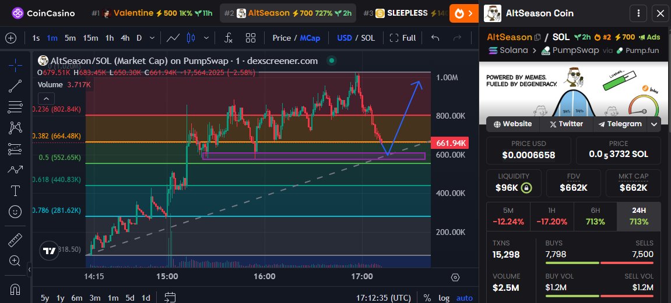Select the 4h timeframe
Image resolution: width=671 pixels, height=303 pixels.
click(x=125, y=38)
